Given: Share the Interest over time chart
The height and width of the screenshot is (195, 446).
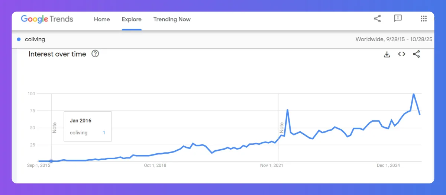Looking at the screenshot, I should (x=416, y=54).
